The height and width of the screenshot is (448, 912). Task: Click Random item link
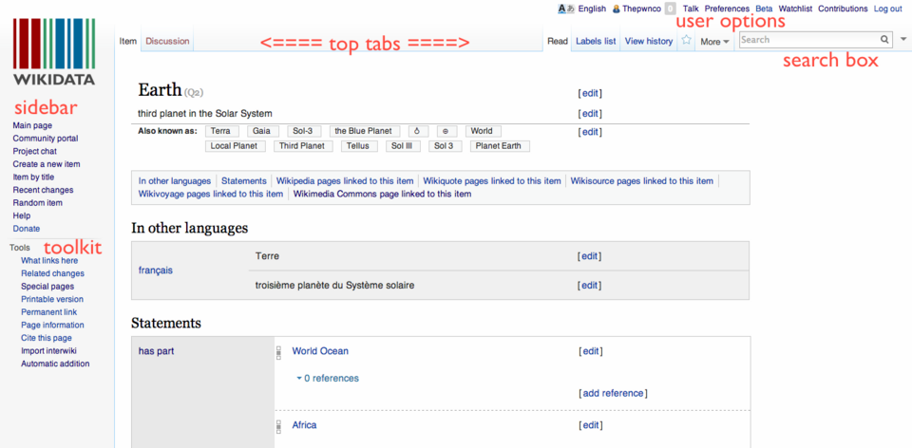[38, 203]
